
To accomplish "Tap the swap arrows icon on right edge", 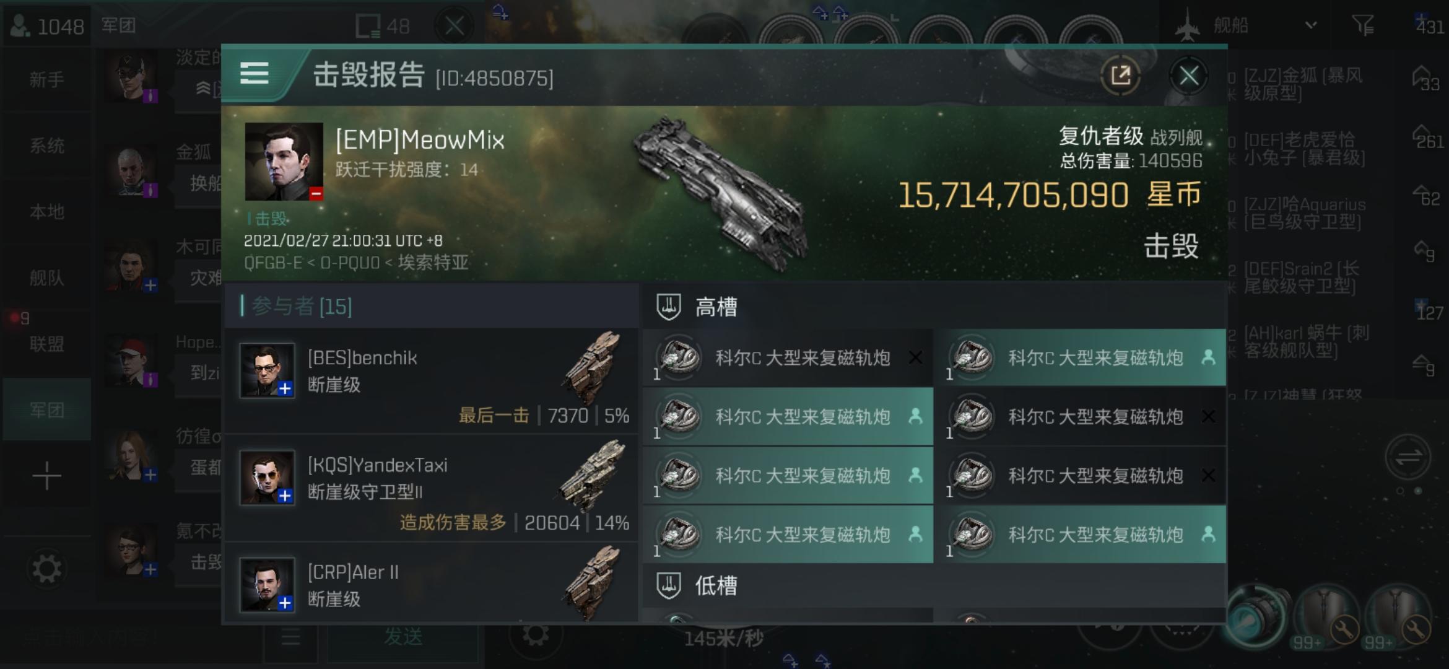I will [x=1408, y=458].
